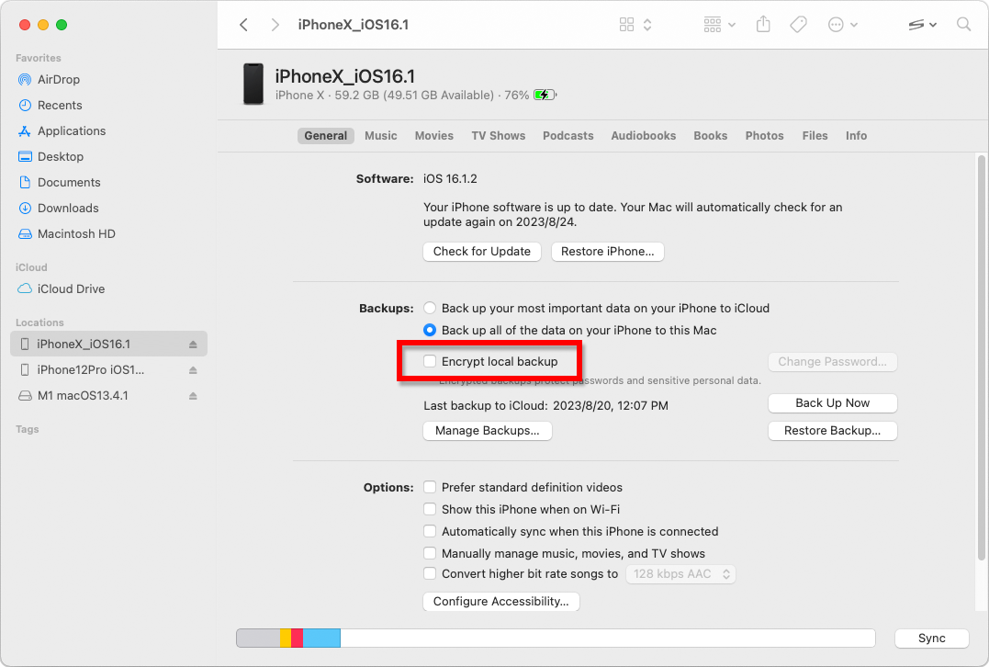Click the gray segment of storage bar
The height and width of the screenshot is (667, 989).
(x=259, y=638)
